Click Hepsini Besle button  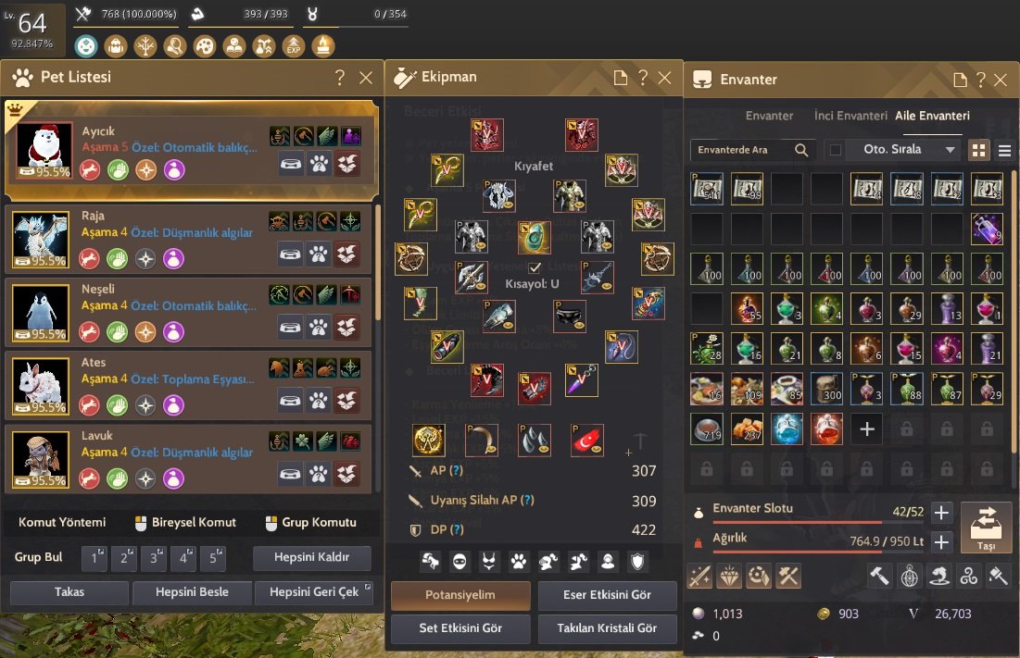[x=192, y=592]
